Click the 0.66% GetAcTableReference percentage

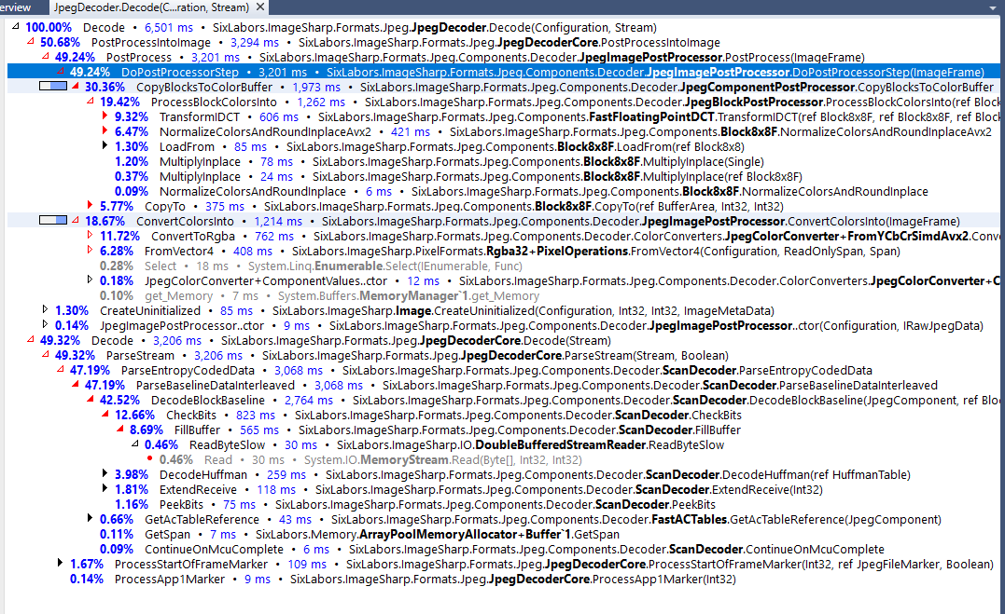point(117,519)
